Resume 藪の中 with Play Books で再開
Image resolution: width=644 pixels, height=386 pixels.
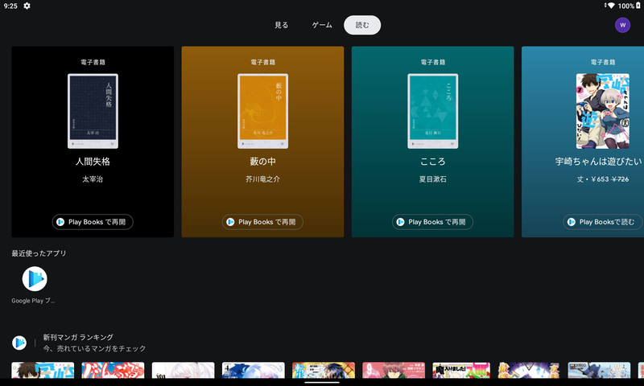(262, 222)
